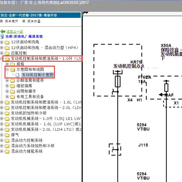The width and height of the screenshot is (182, 182).
Task: Click the folder icon next to 排气
Action: pos(7,135)
